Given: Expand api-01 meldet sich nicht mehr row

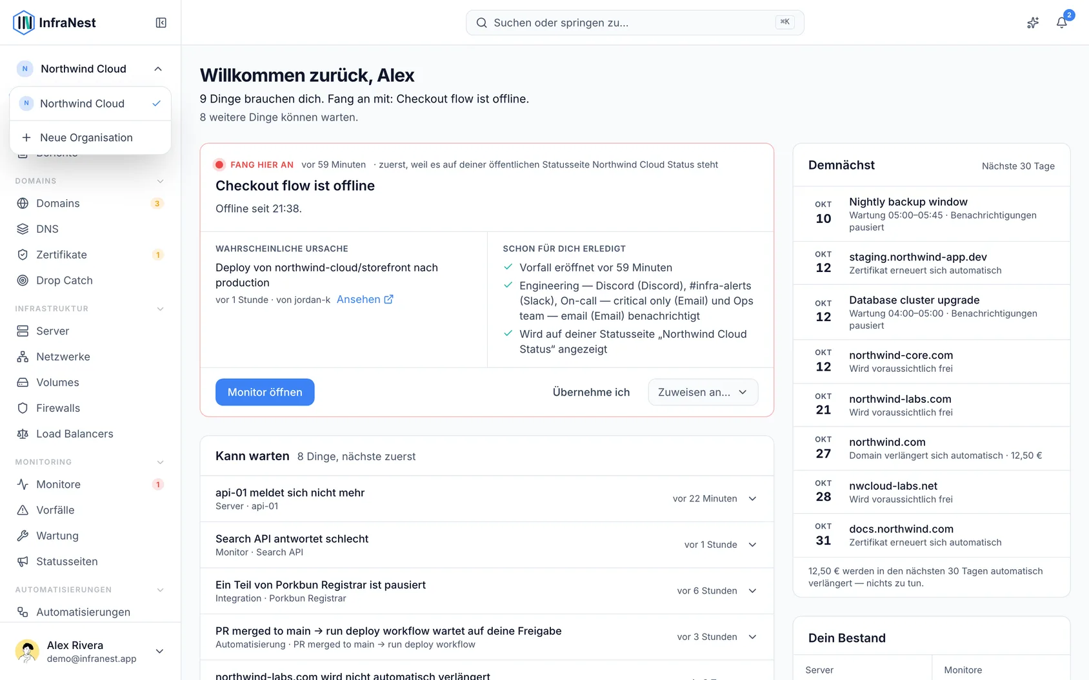Looking at the screenshot, I should 752,498.
